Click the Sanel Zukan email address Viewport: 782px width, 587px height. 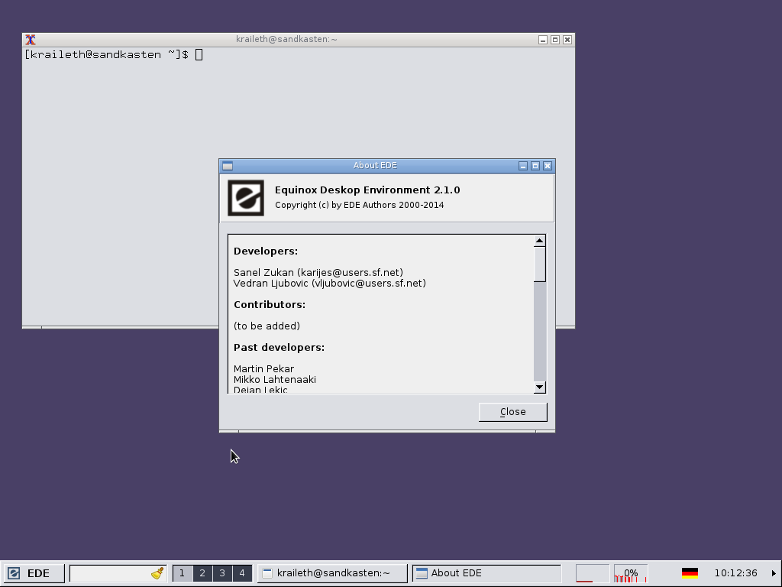351,272
